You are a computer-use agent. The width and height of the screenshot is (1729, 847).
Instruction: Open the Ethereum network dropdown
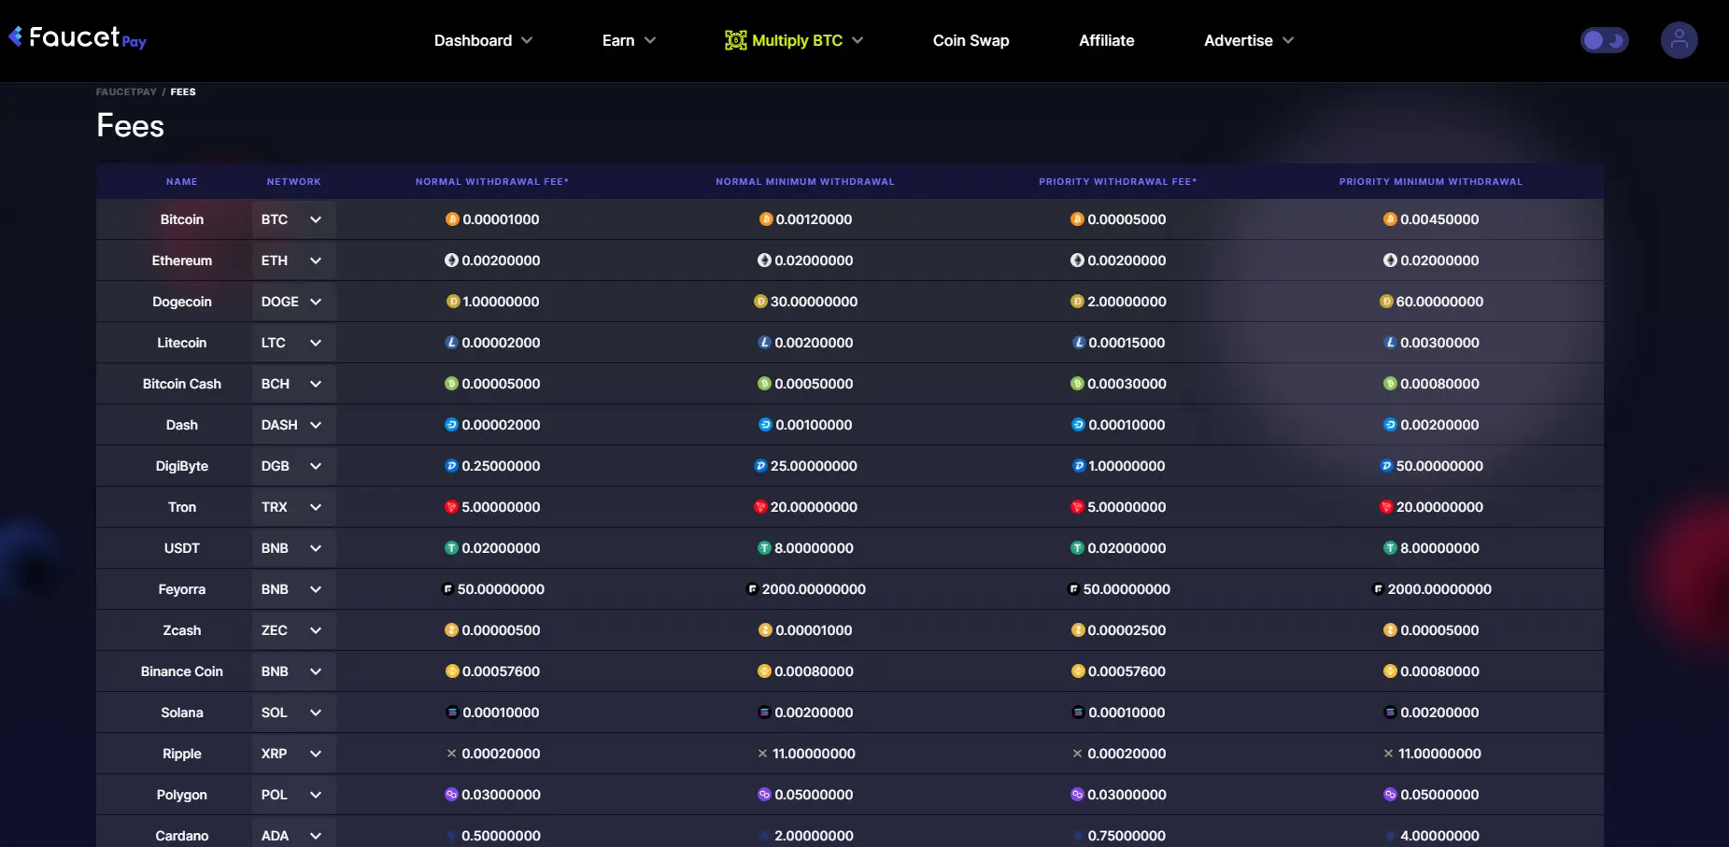(293, 261)
